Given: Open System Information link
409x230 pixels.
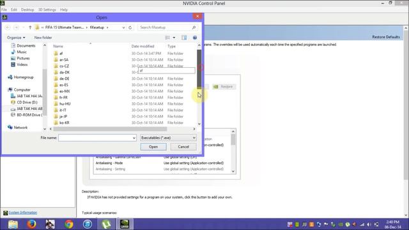Looking at the screenshot, I should [x=23, y=213].
